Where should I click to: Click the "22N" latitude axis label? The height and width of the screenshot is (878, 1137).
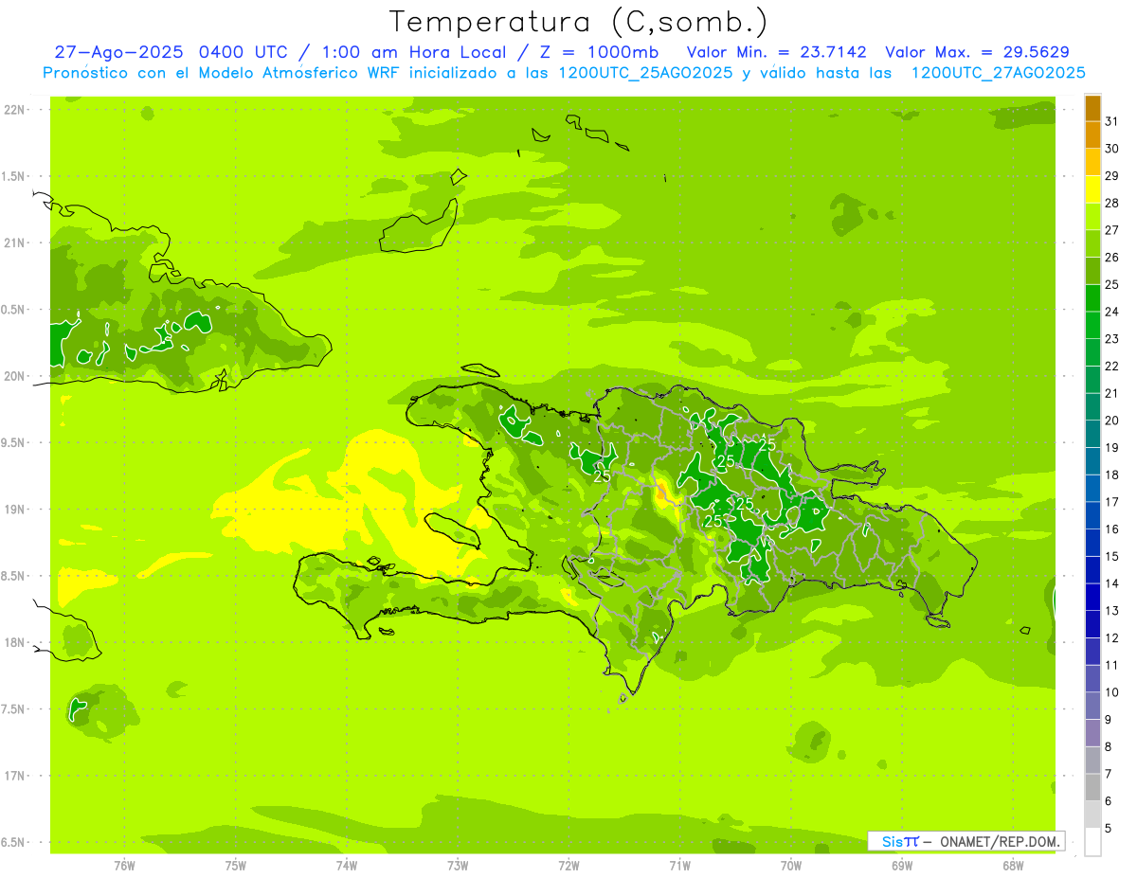(x=13, y=110)
